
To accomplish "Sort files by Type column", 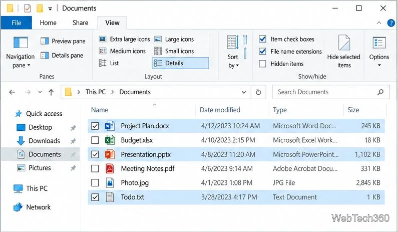I will (280, 110).
